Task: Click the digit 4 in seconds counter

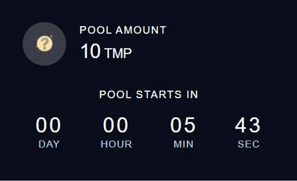Action: coord(241,125)
